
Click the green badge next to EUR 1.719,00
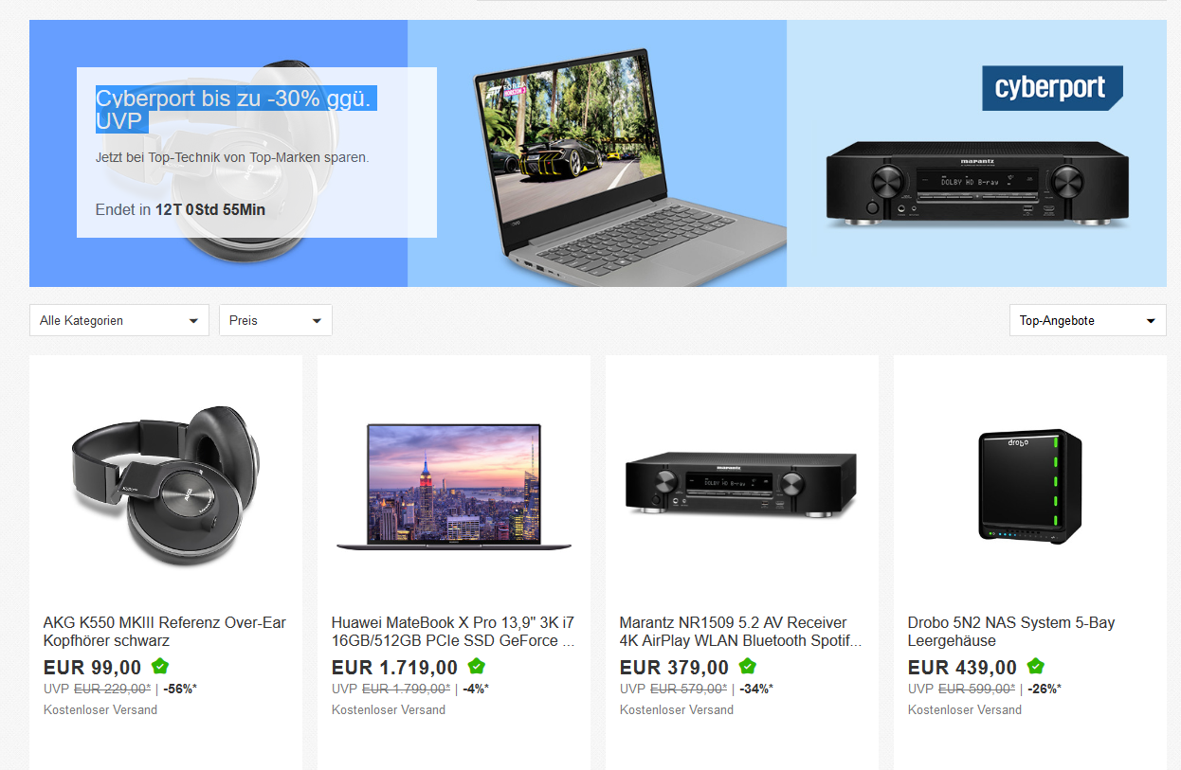tap(477, 667)
